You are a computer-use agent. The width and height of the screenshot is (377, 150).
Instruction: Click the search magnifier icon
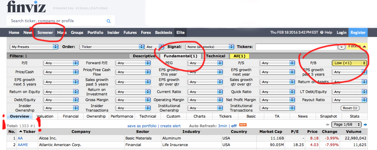click(109, 21)
